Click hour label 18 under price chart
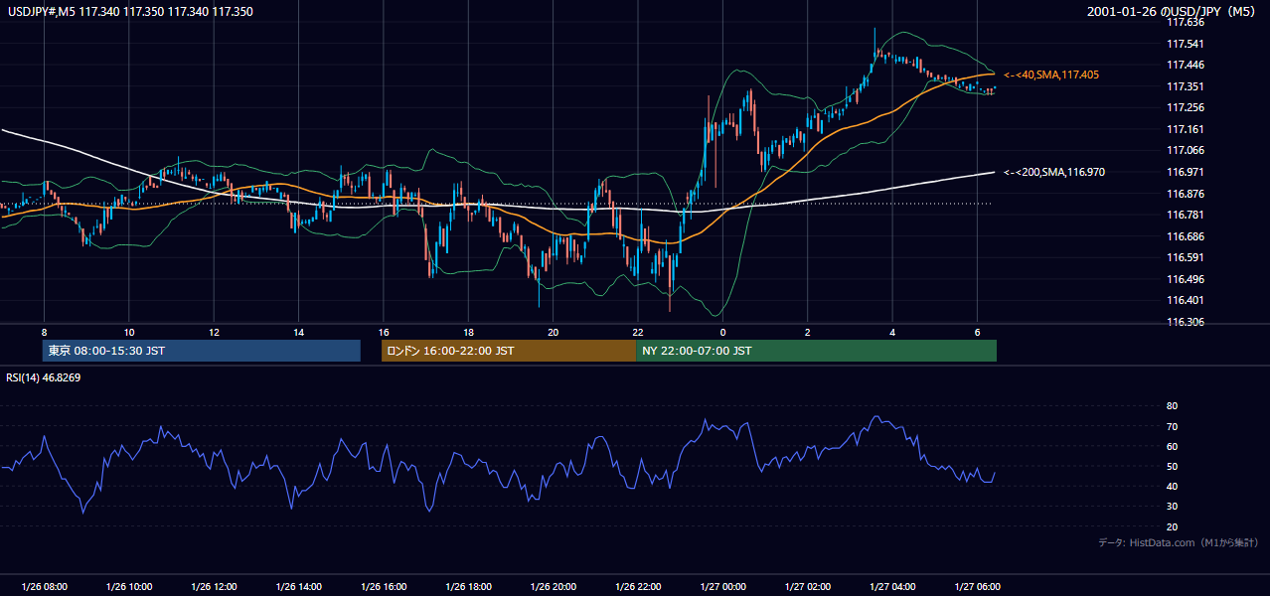This screenshot has height=596, width=1270. (x=468, y=332)
